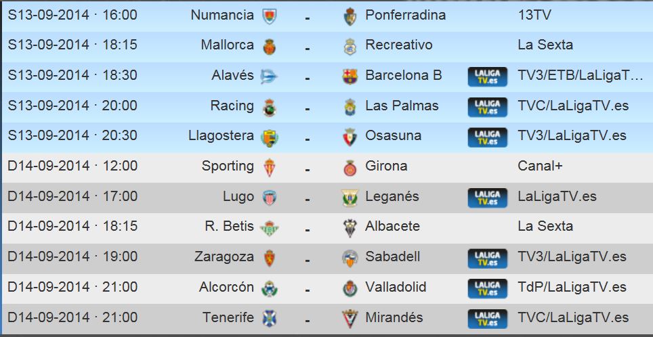Click the Valladolid team badge
This screenshot has width=653, height=337.
[350, 288]
